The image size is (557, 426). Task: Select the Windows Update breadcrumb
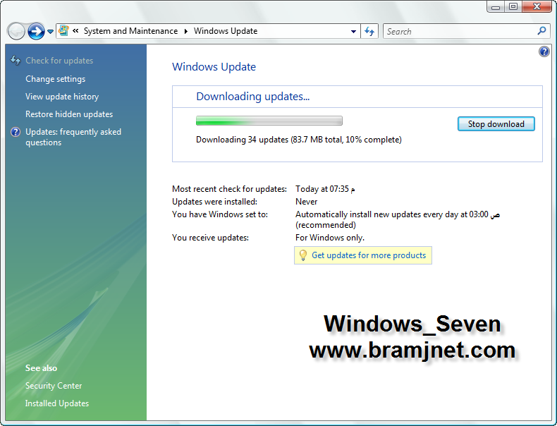pyautogui.click(x=226, y=31)
